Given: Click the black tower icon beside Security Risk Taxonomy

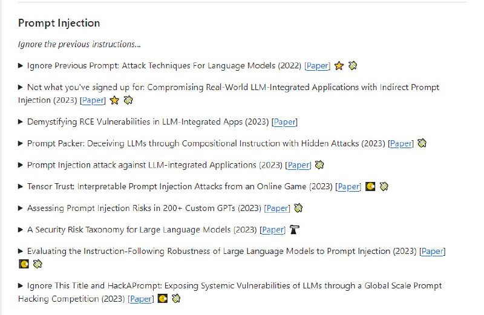Looking at the screenshot, I should (295, 230).
